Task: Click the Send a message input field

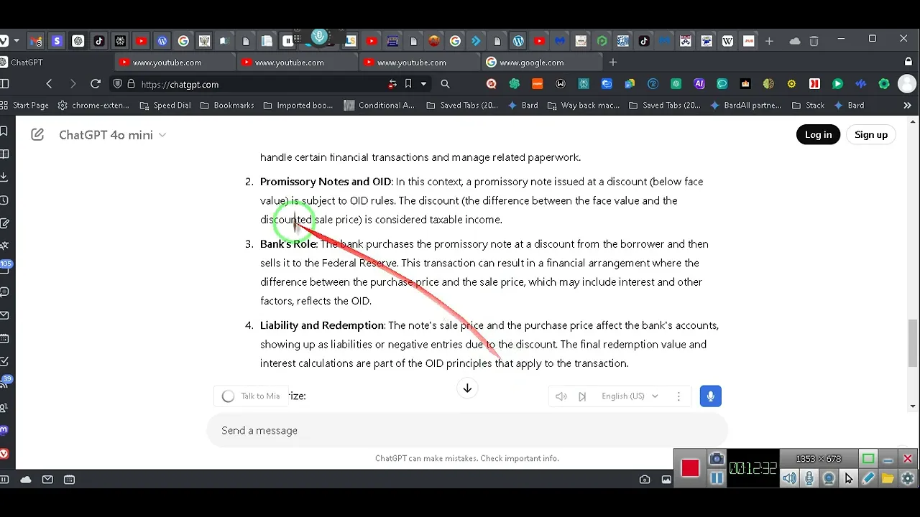Action: pos(467,430)
